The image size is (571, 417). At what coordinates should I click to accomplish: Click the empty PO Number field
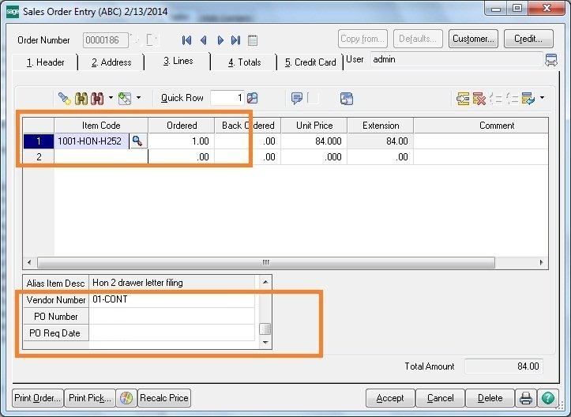(x=172, y=316)
